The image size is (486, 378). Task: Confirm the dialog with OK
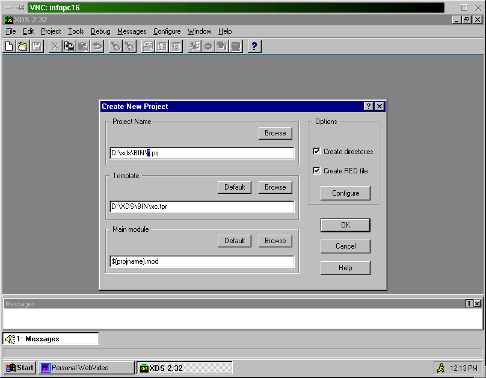click(346, 225)
